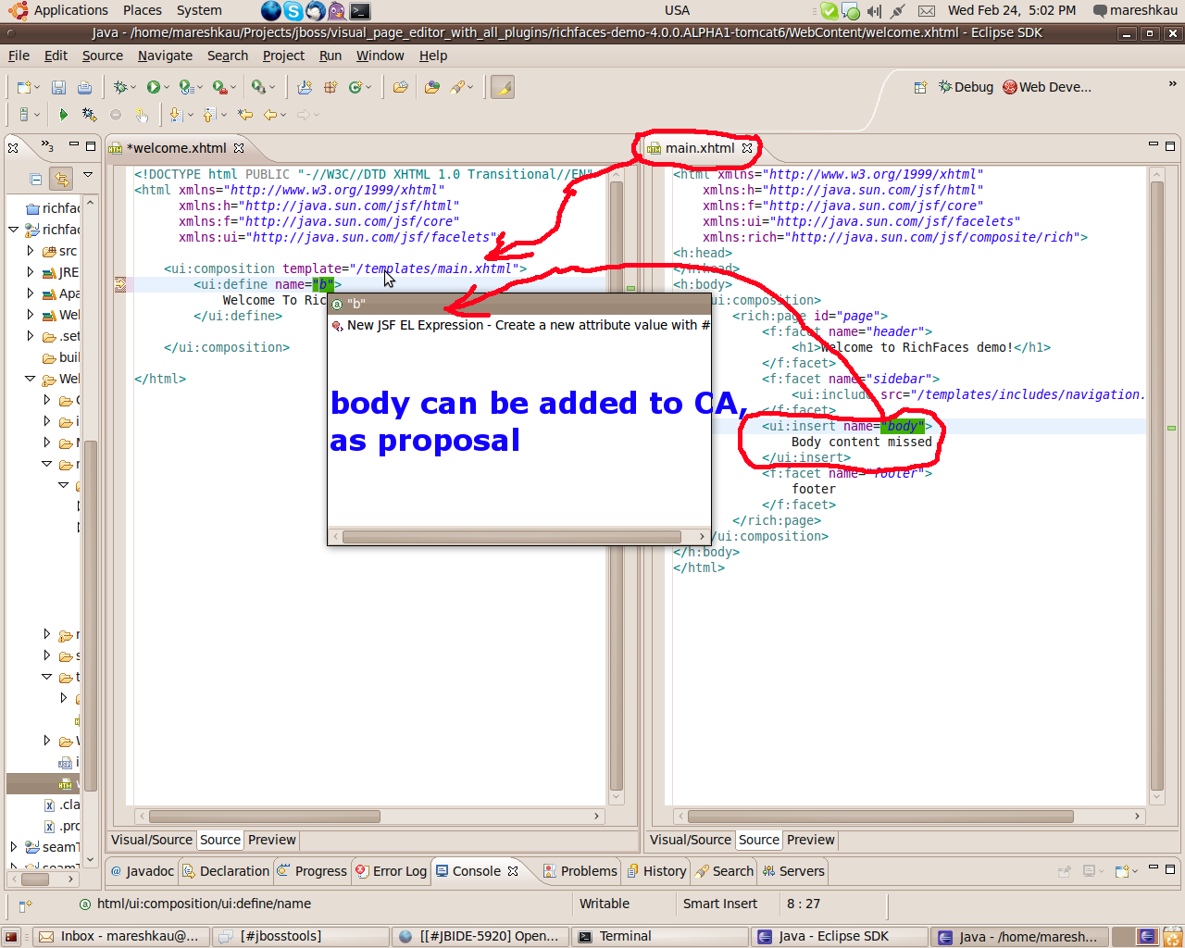Image resolution: width=1185 pixels, height=948 pixels.
Task: Switch the welcome.xhtml editor to Preview
Action: (x=272, y=840)
